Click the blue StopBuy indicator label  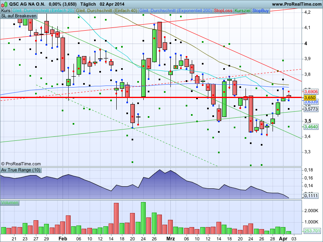pyautogui.click(x=260, y=11)
